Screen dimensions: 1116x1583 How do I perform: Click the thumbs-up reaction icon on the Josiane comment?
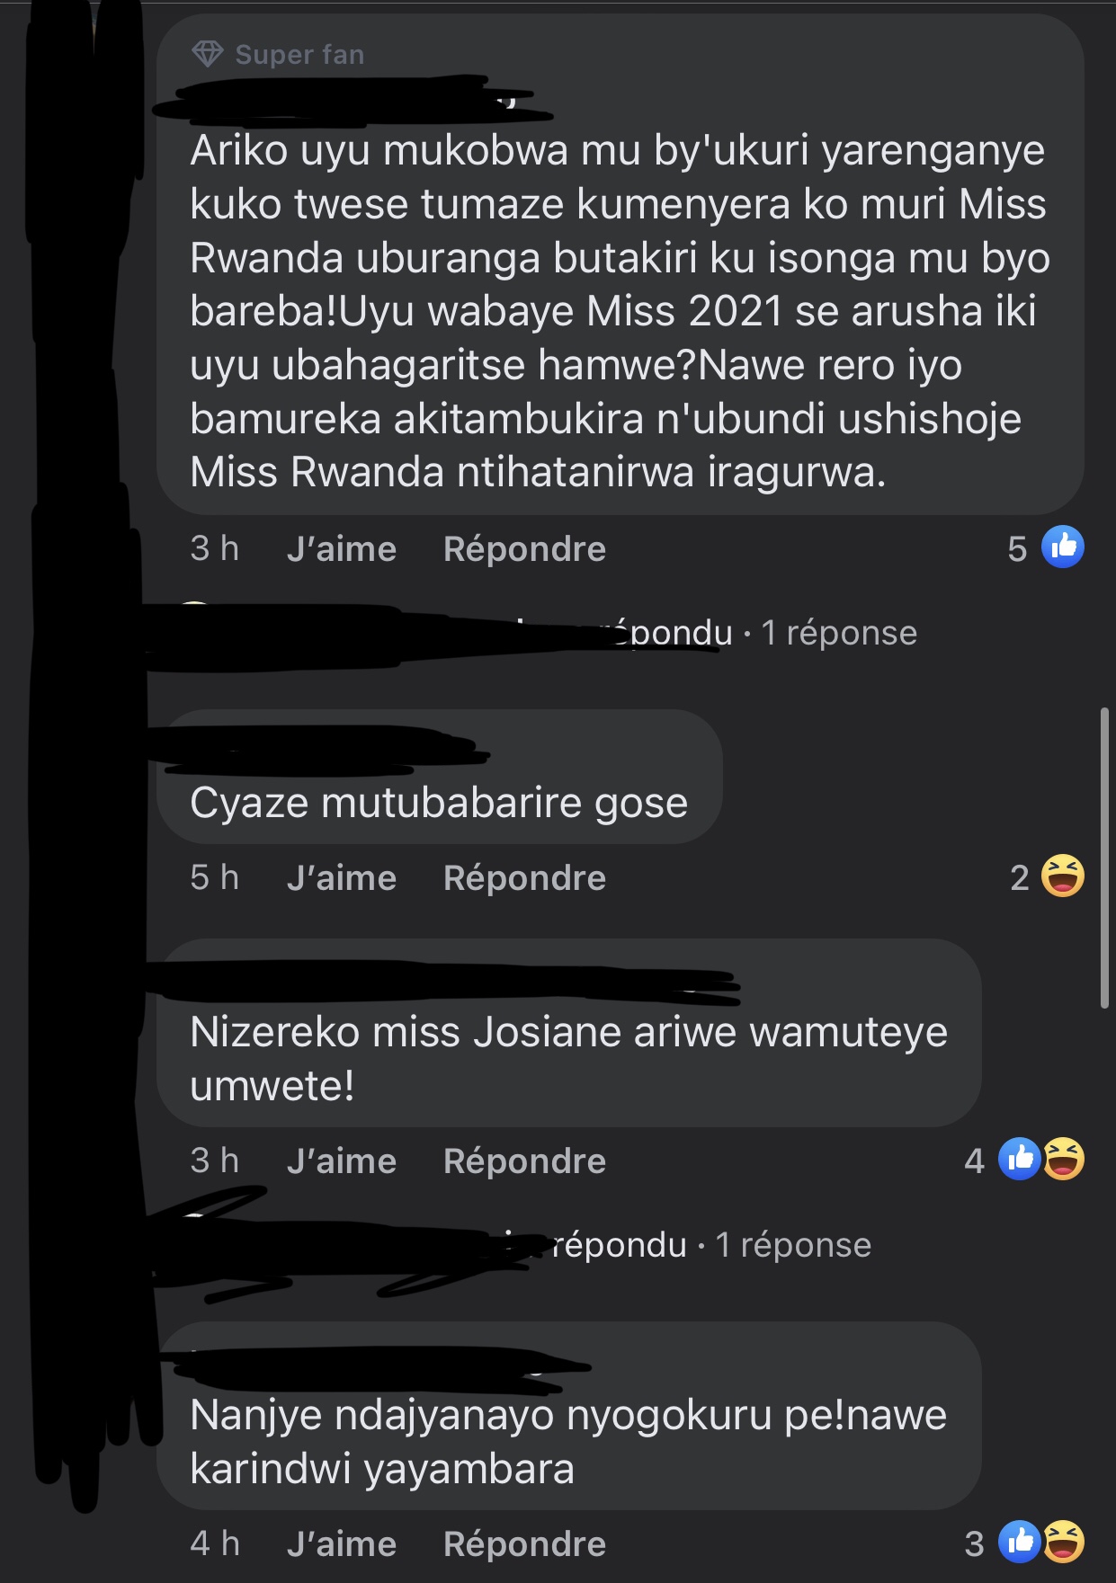tap(1020, 1160)
